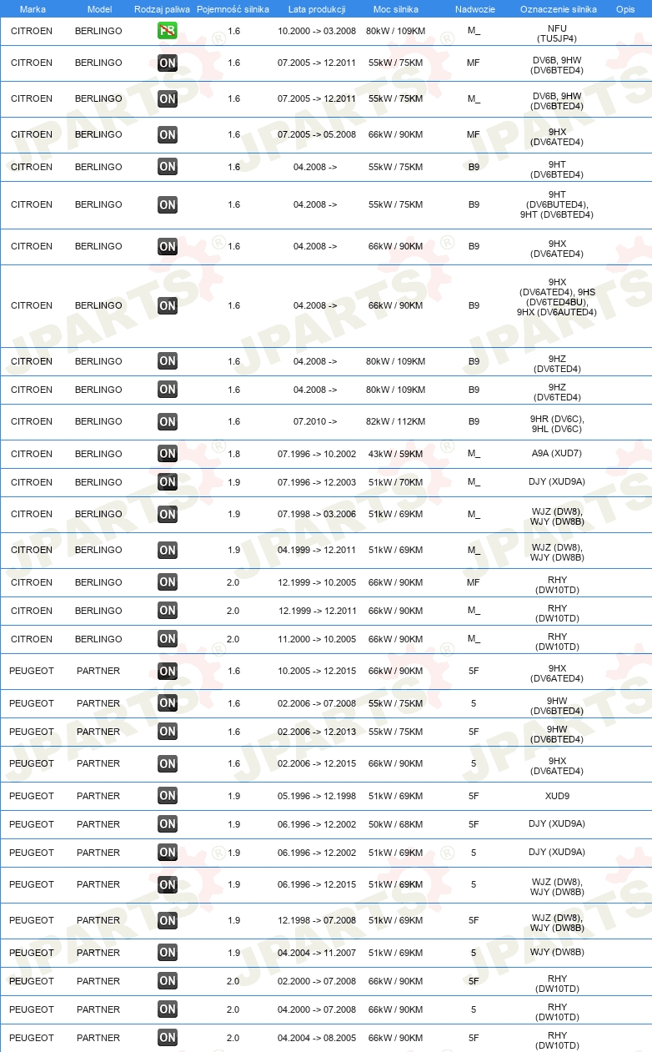Click the A9A (XUD7) engine code
Viewport: 652px width, 1052px height.
click(x=557, y=454)
